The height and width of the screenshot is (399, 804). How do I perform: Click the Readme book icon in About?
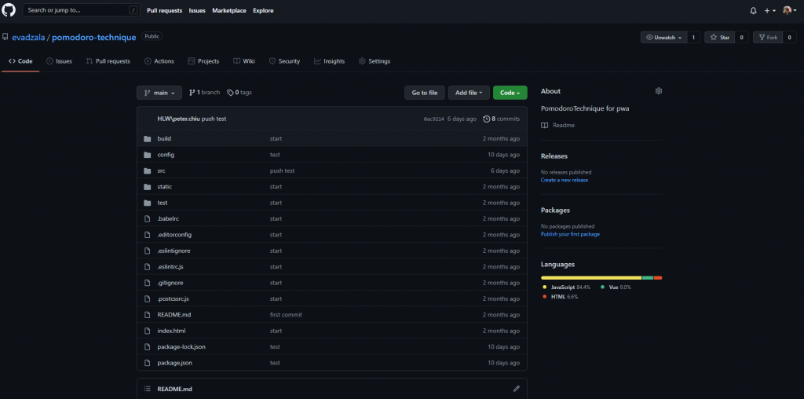click(x=545, y=125)
